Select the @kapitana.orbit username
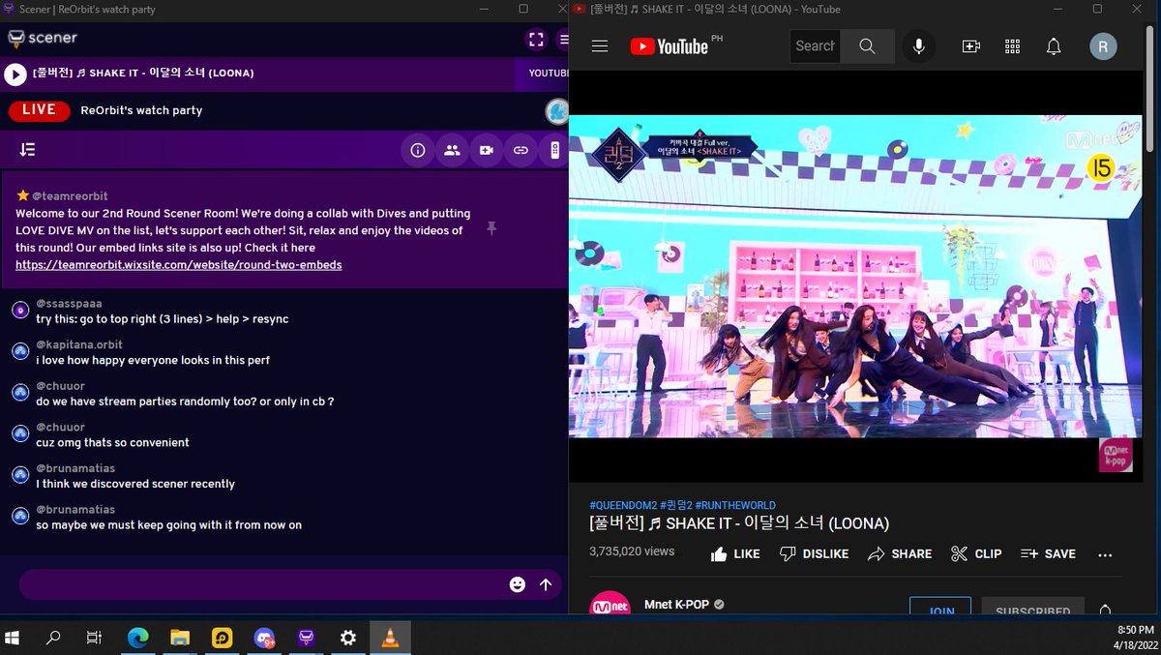This screenshot has width=1161, height=655. (79, 344)
